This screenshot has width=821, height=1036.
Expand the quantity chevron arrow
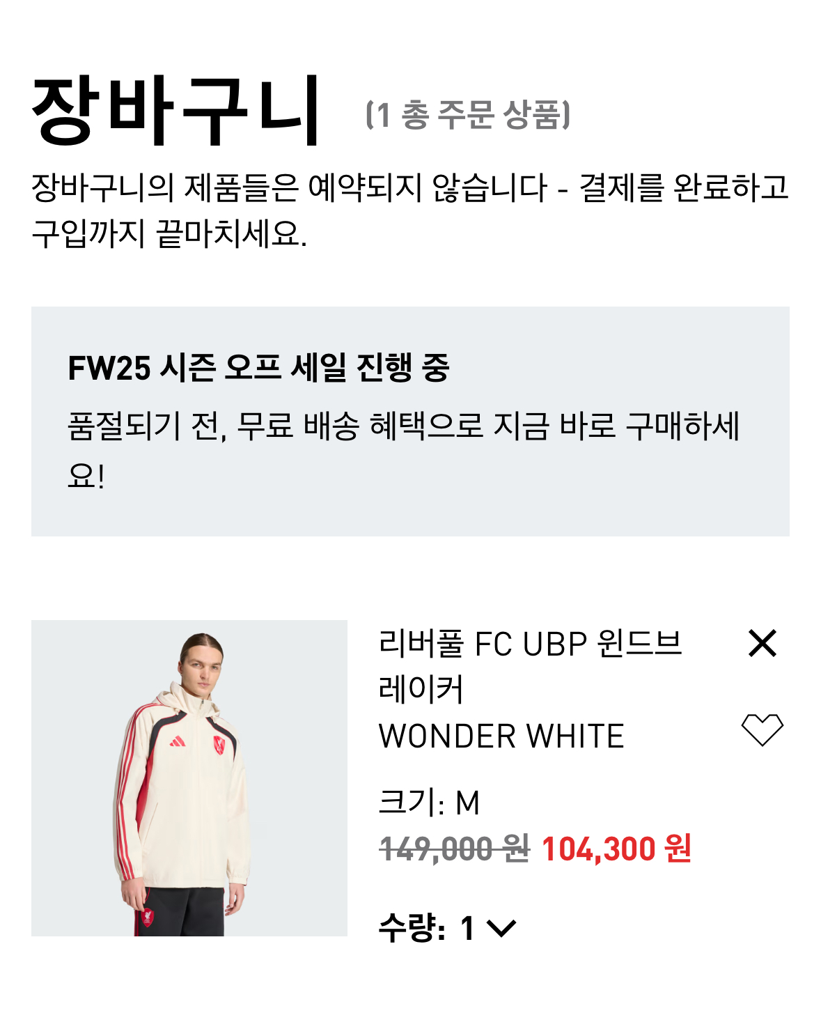[501, 928]
